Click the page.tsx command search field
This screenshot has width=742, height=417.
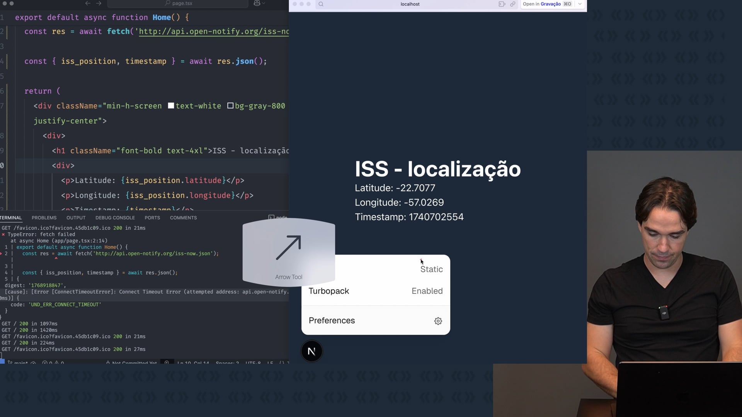click(x=178, y=3)
